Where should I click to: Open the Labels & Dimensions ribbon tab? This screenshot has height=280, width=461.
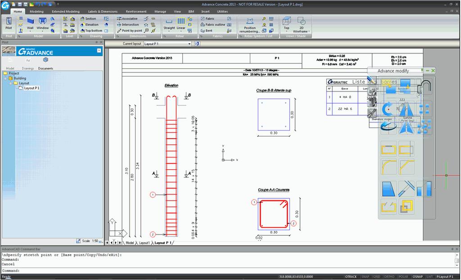103,11
